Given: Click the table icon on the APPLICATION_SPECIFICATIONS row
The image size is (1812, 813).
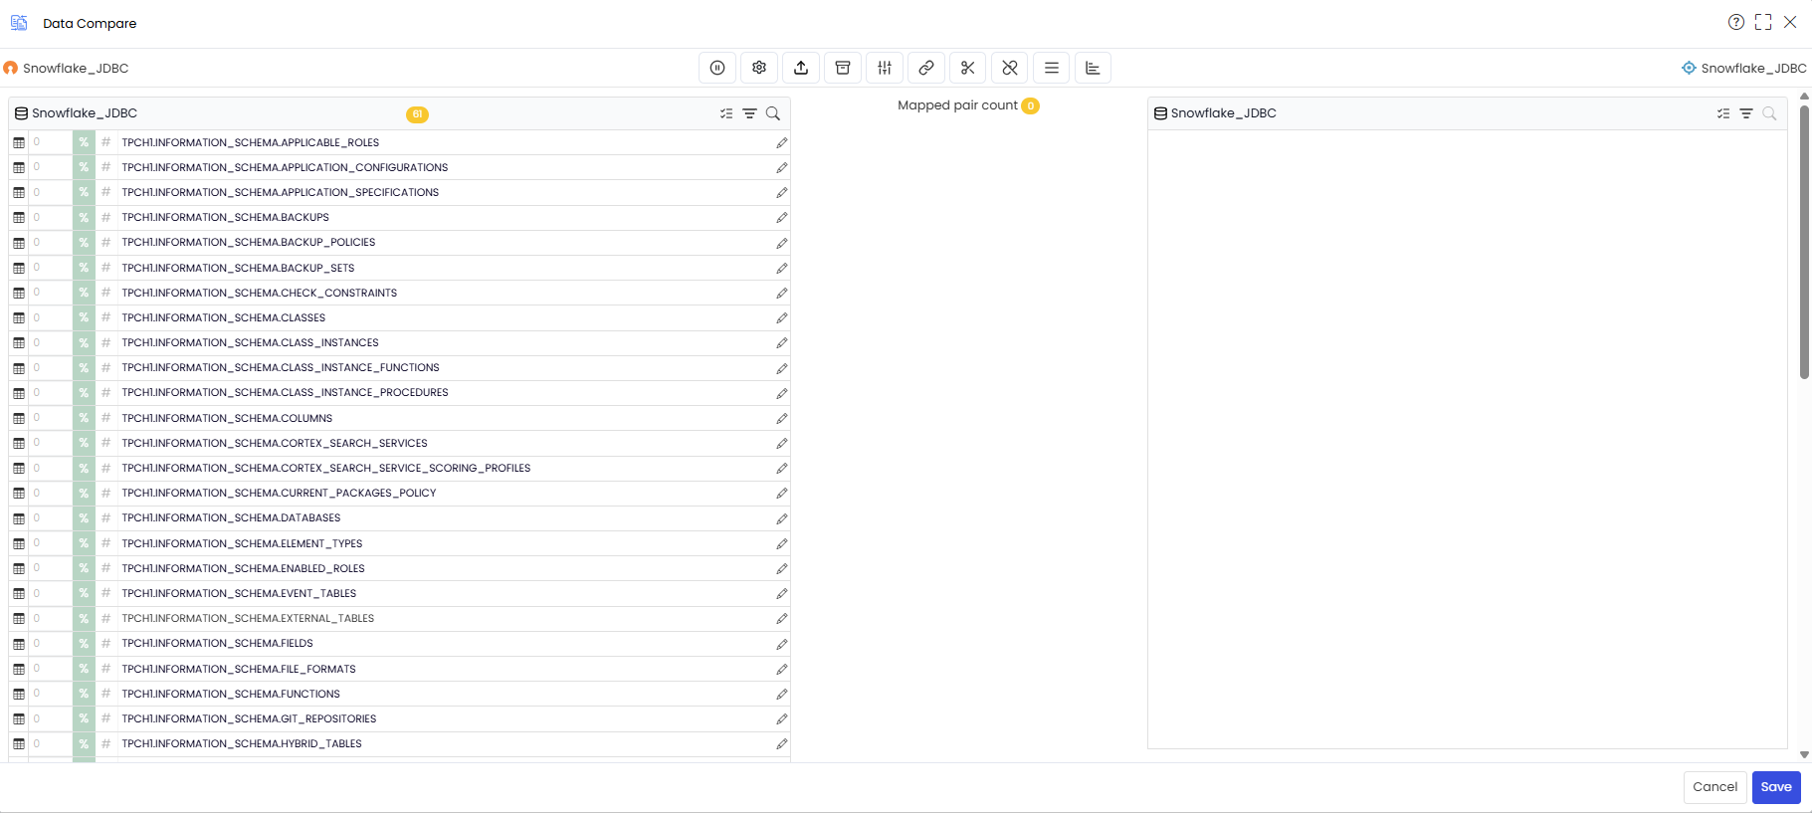Looking at the screenshot, I should point(19,193).
